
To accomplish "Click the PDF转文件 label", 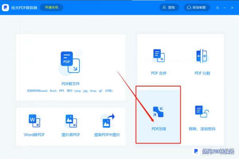I will coord(71,84).
